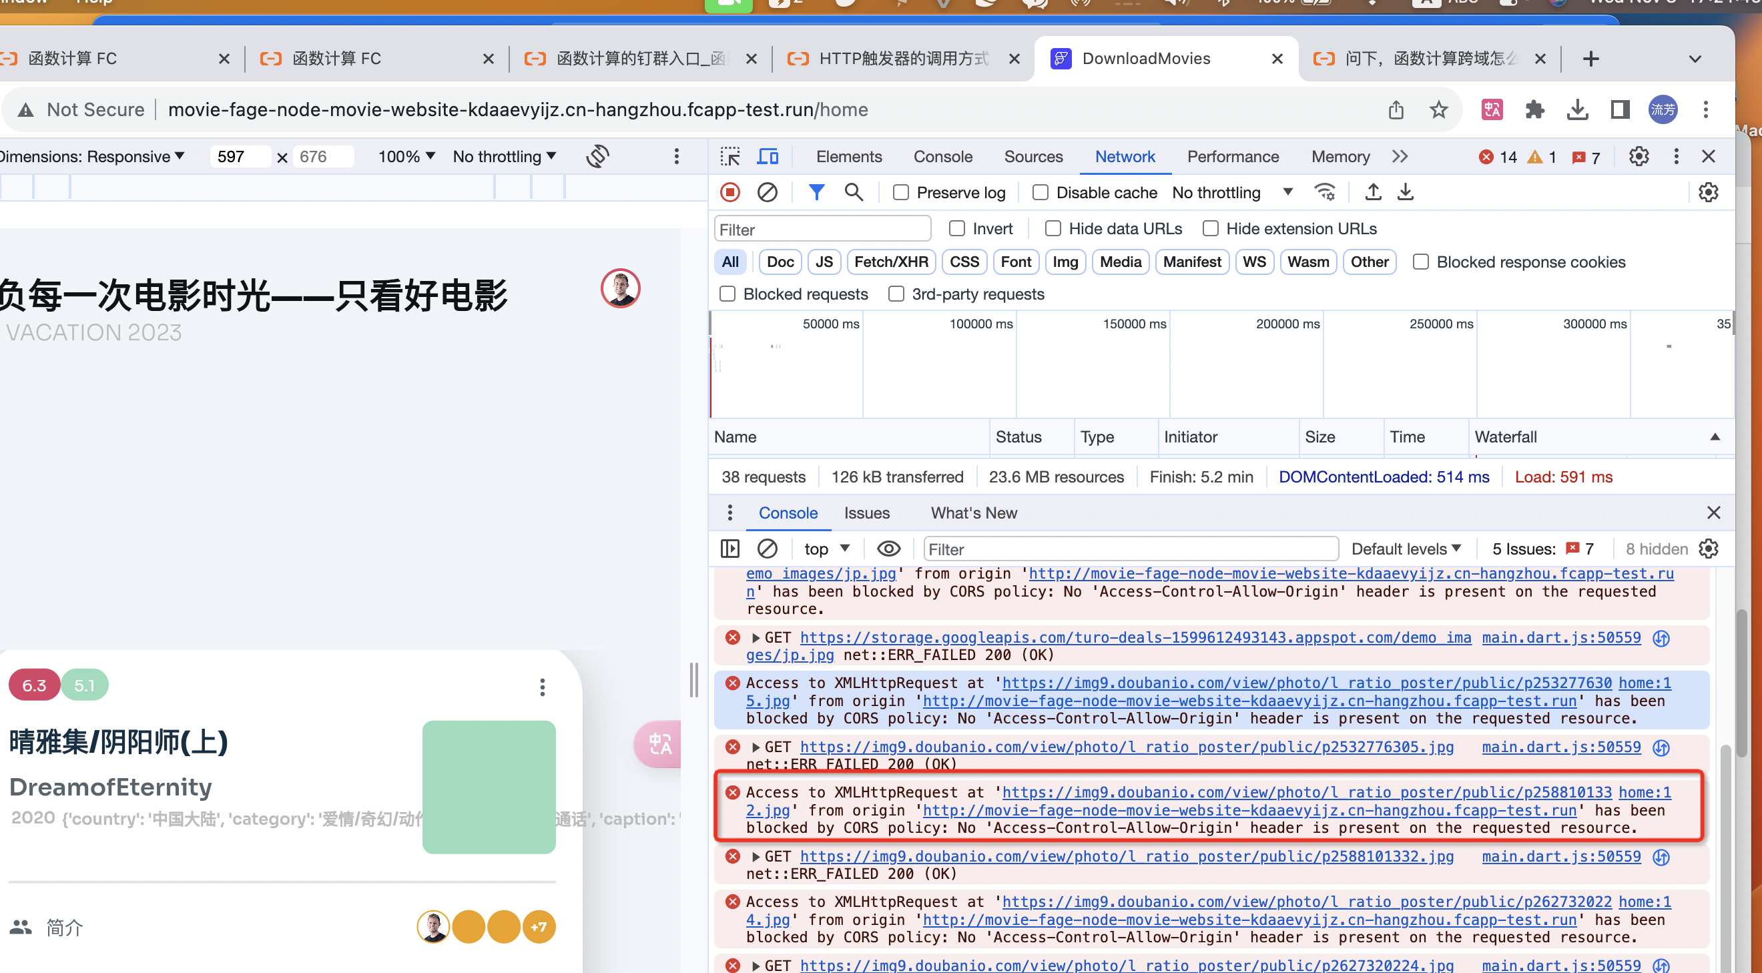Switch to Sources panel tab
This screenshot has height=973, width=1762.
pos(1033,157)
